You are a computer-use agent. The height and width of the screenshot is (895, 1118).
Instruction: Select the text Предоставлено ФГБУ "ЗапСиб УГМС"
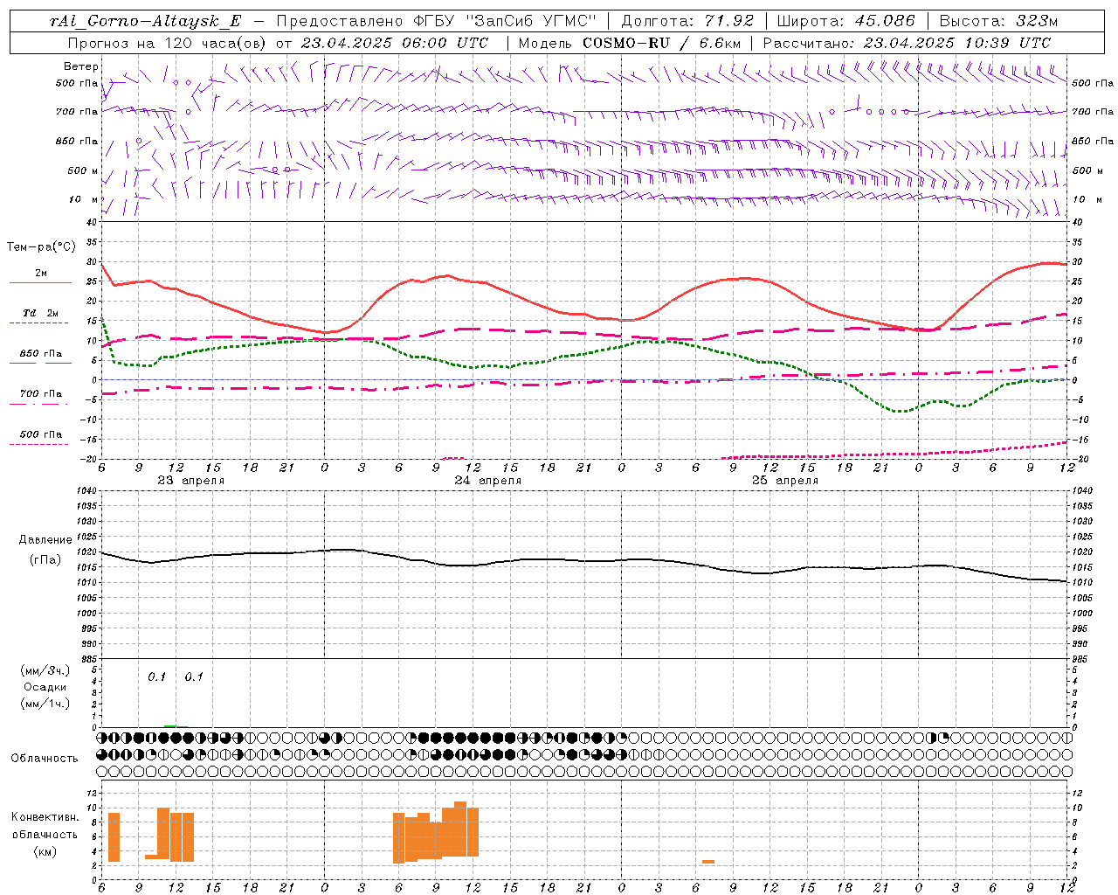point(437,22)
